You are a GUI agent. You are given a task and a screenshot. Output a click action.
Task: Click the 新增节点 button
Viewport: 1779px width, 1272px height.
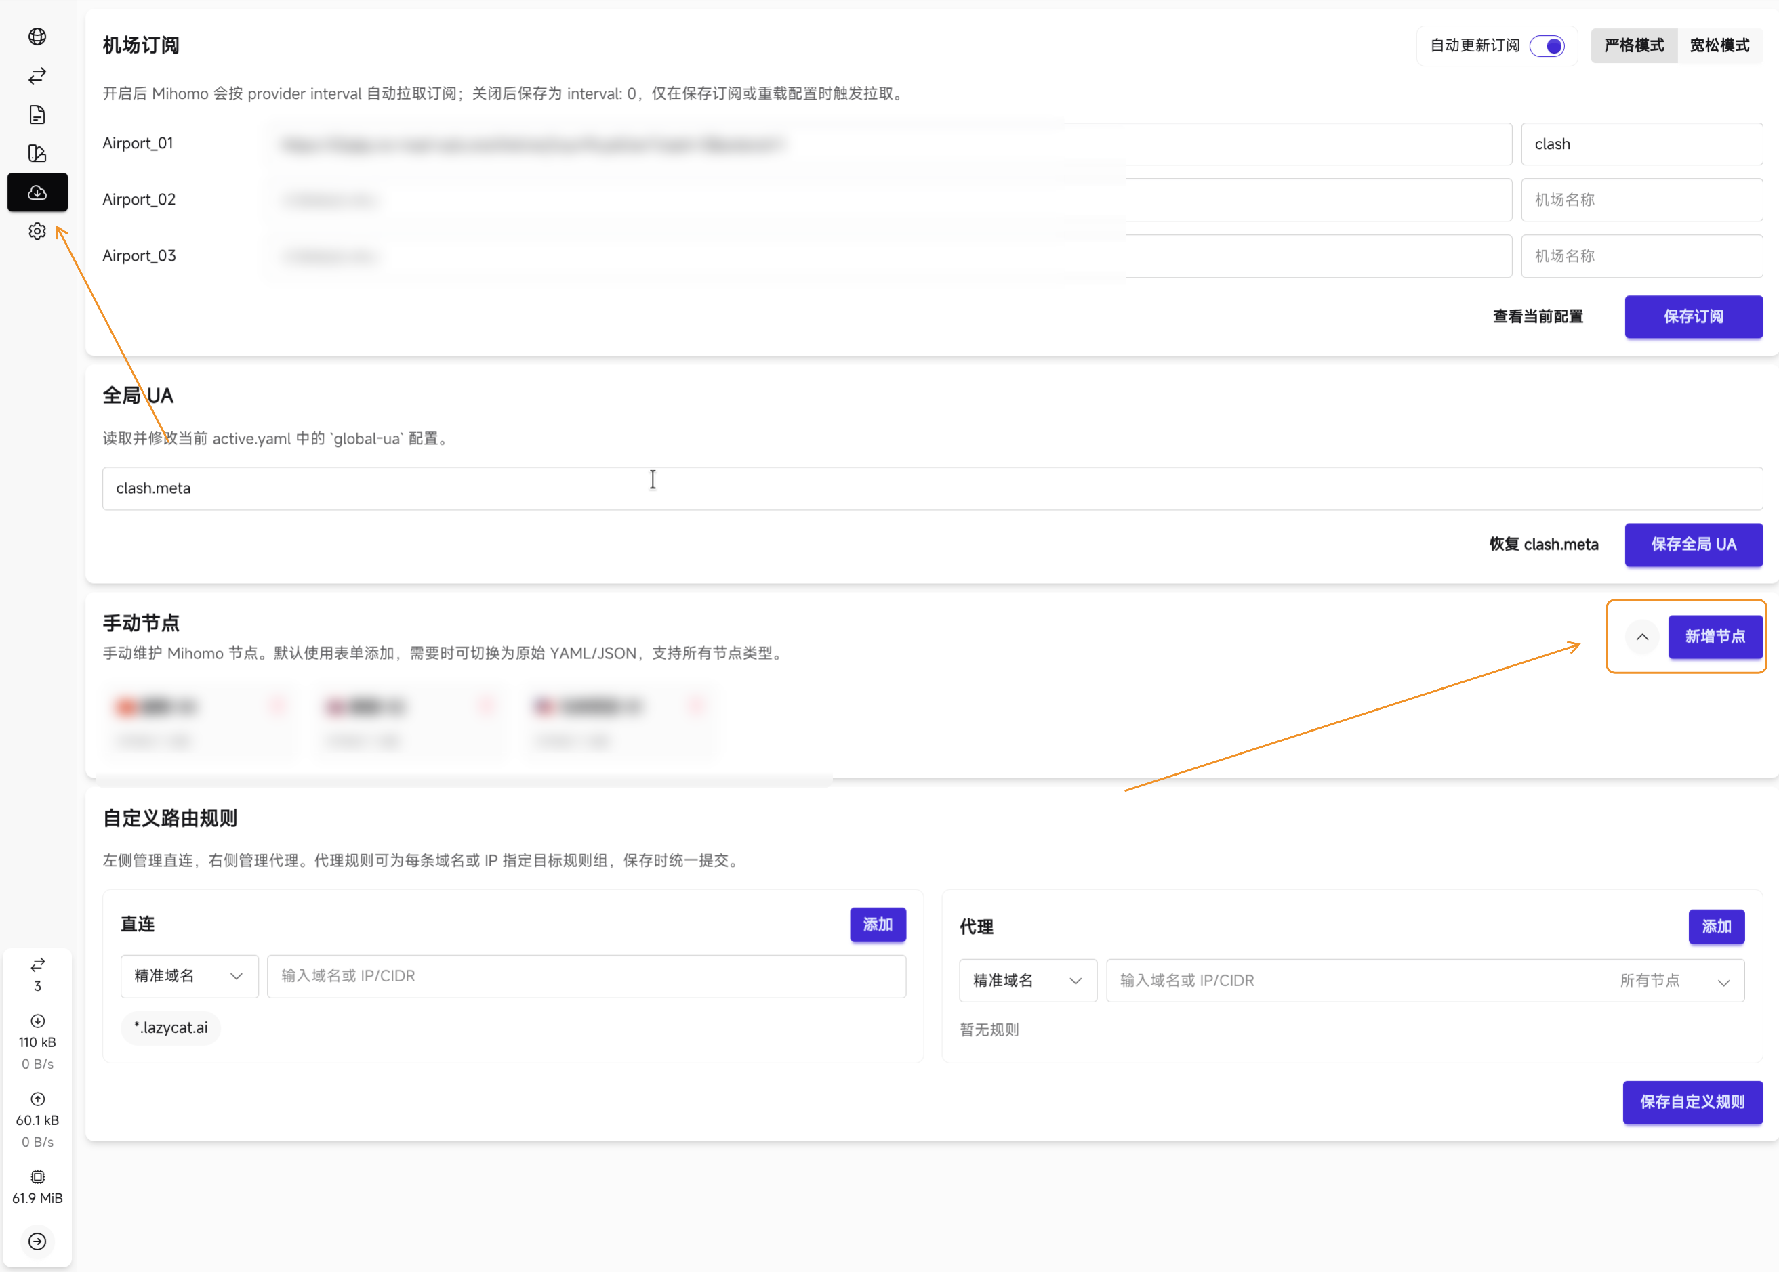[1715, 637]
